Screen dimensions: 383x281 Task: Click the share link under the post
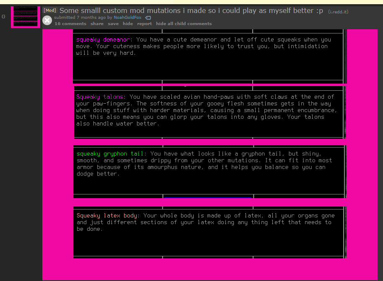[97, 24]
